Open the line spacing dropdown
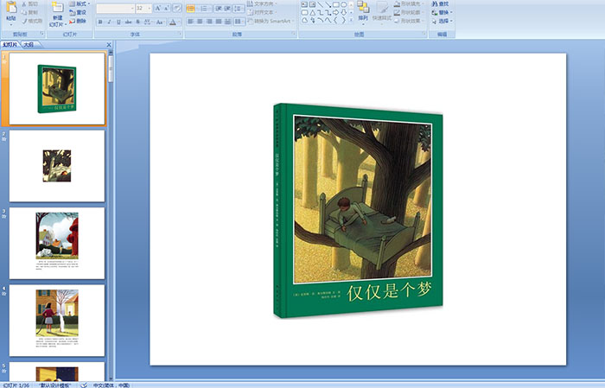605x388 pixels. 239,9
